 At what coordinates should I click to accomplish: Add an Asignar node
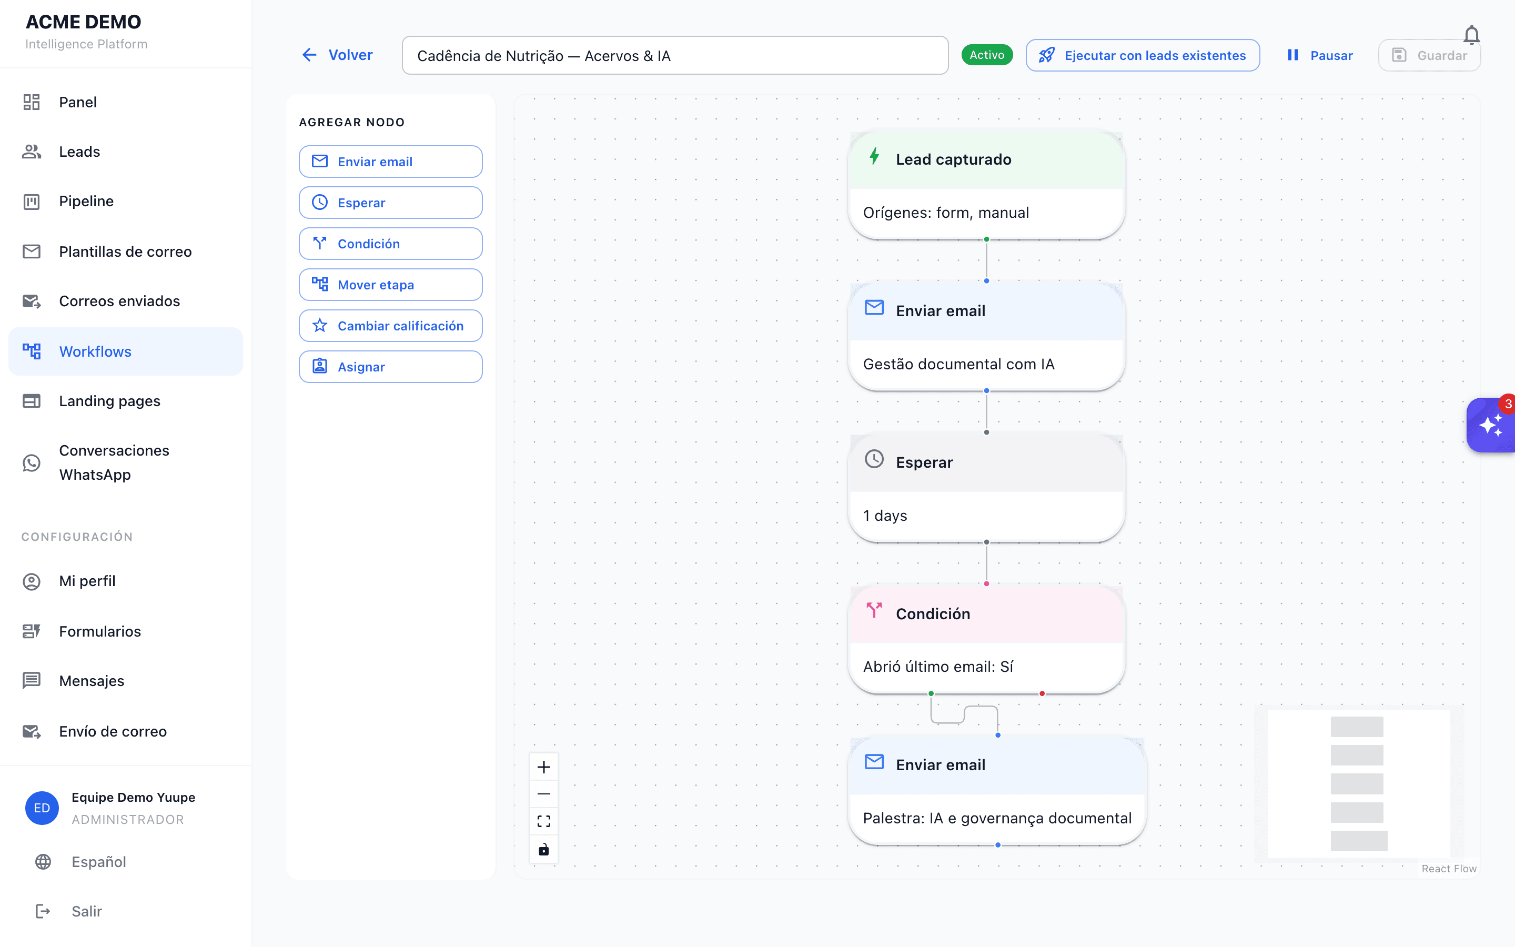(391, 366)
